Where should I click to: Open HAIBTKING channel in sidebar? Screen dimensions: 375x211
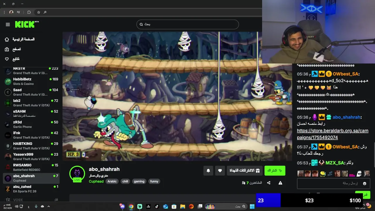pos(31,146)
